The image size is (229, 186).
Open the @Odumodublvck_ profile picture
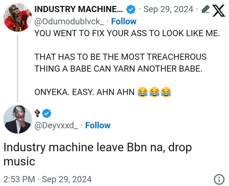pos(18,18)
